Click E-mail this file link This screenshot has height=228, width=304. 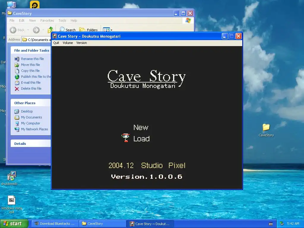click(x=31, y=83)
